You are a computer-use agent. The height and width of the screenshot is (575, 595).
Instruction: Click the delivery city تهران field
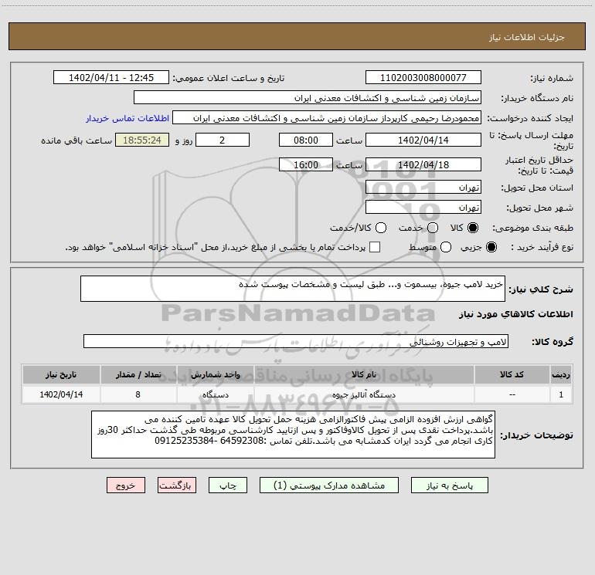(x=423, y=208)
